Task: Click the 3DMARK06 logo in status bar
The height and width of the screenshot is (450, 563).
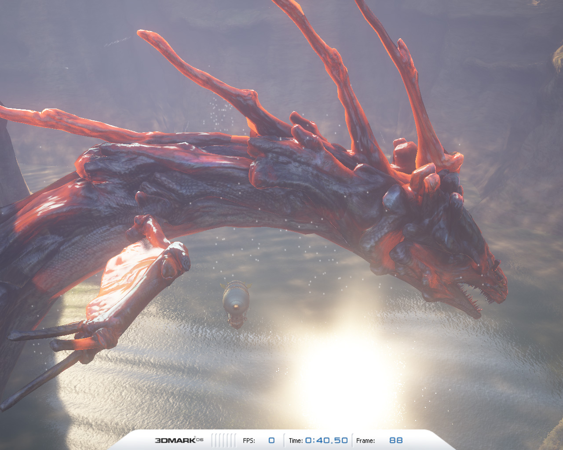Action: point(179,440)
